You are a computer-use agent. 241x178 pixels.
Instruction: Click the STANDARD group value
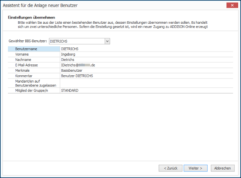point(70,91)
